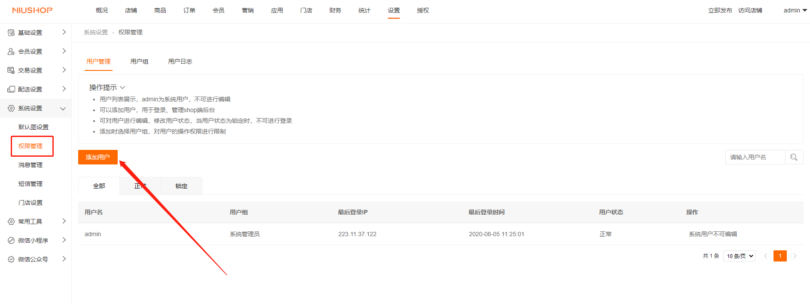Click the 会员设置 person icon

[11, 52]
